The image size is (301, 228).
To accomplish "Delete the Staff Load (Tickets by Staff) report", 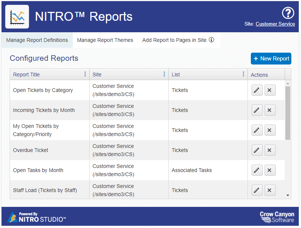I will (270, 190).
